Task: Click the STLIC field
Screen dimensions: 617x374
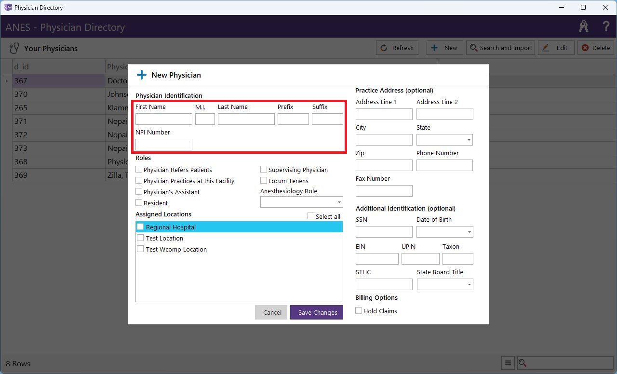Action: tap(384, 284)
